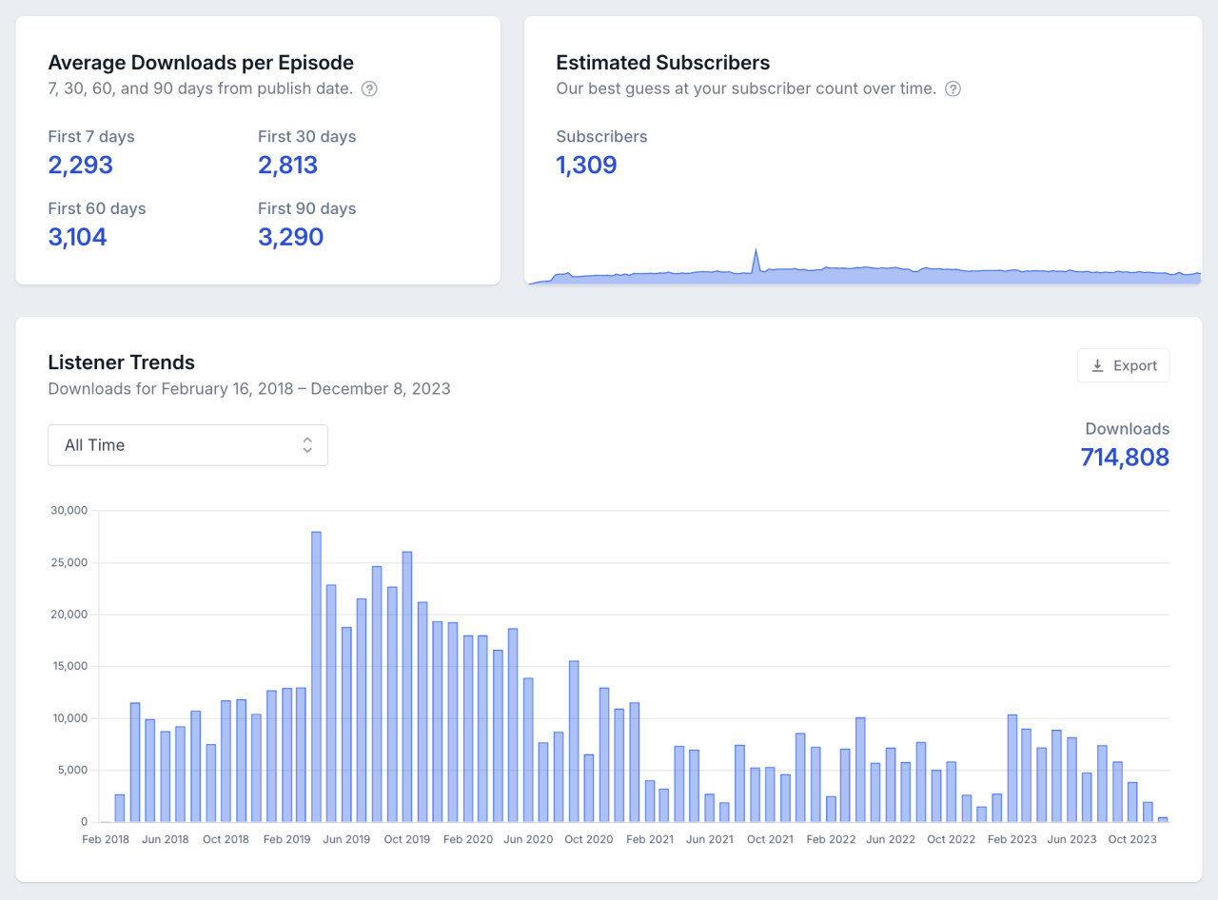Screen dimensions: 1218x900
Task: Click the 1,309 subscribers count
Action: click(x=586, y=166)
